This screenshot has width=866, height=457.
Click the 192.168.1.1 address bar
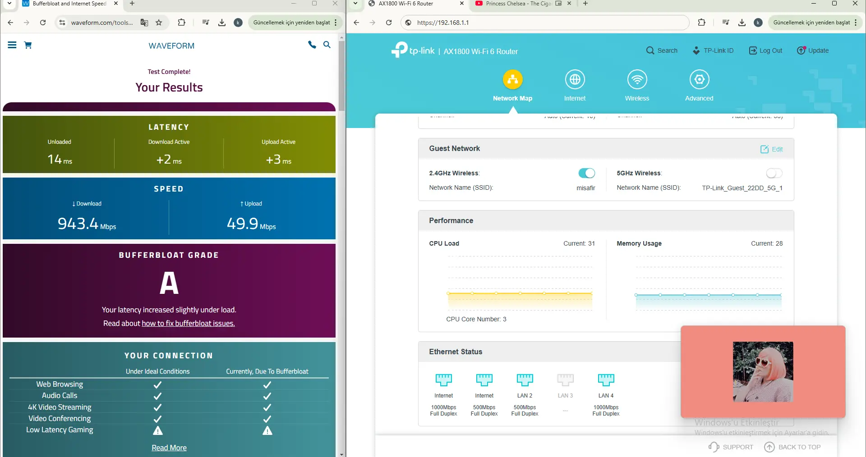[545, 23]
